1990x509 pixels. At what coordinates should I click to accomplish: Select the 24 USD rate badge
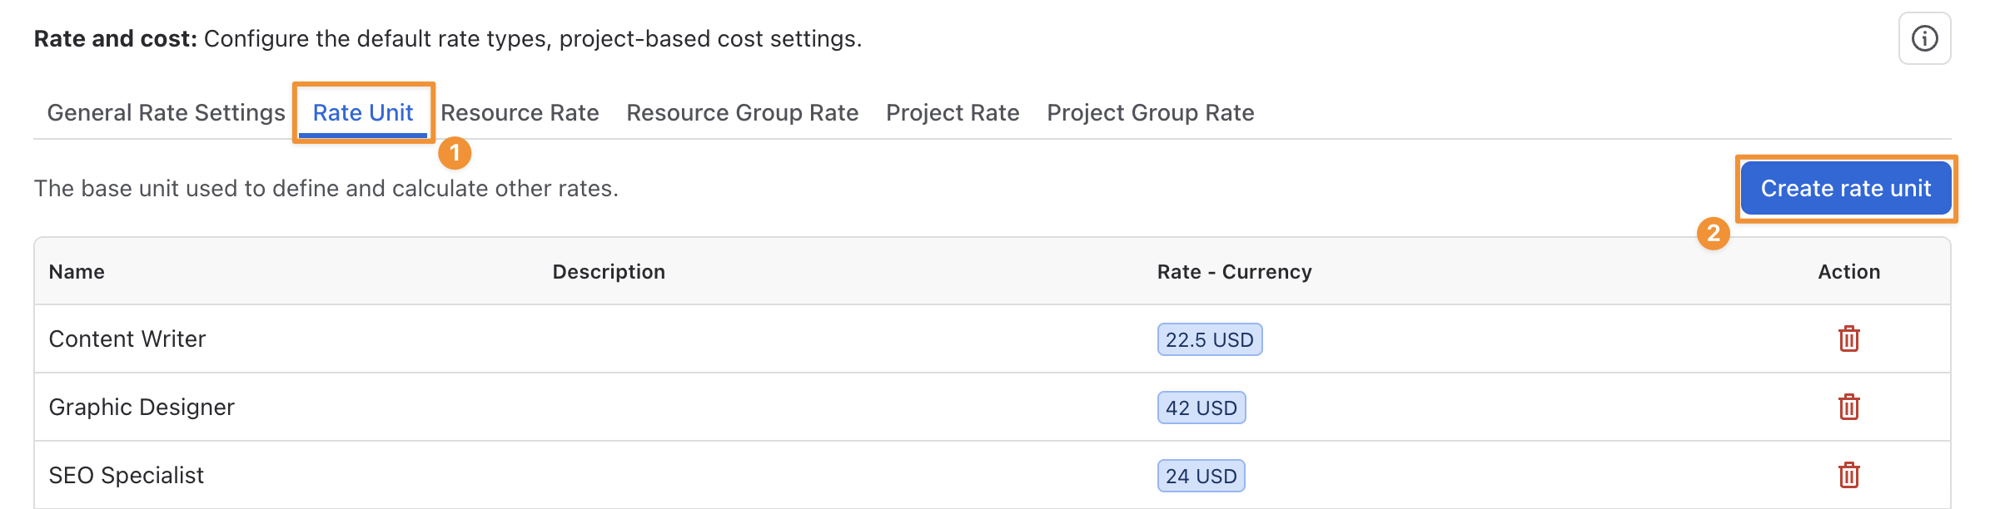pyautogui.click(x=1201, y=476)
